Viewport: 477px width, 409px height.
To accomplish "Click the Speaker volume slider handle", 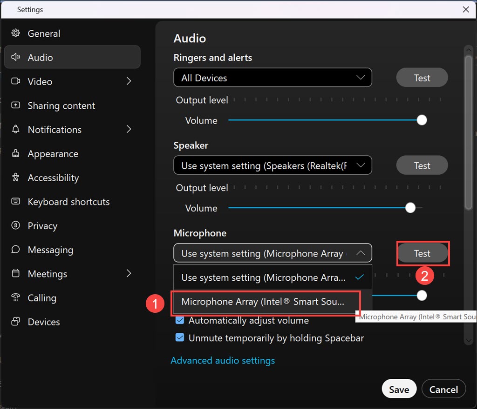I will click(x=410, y=208).
